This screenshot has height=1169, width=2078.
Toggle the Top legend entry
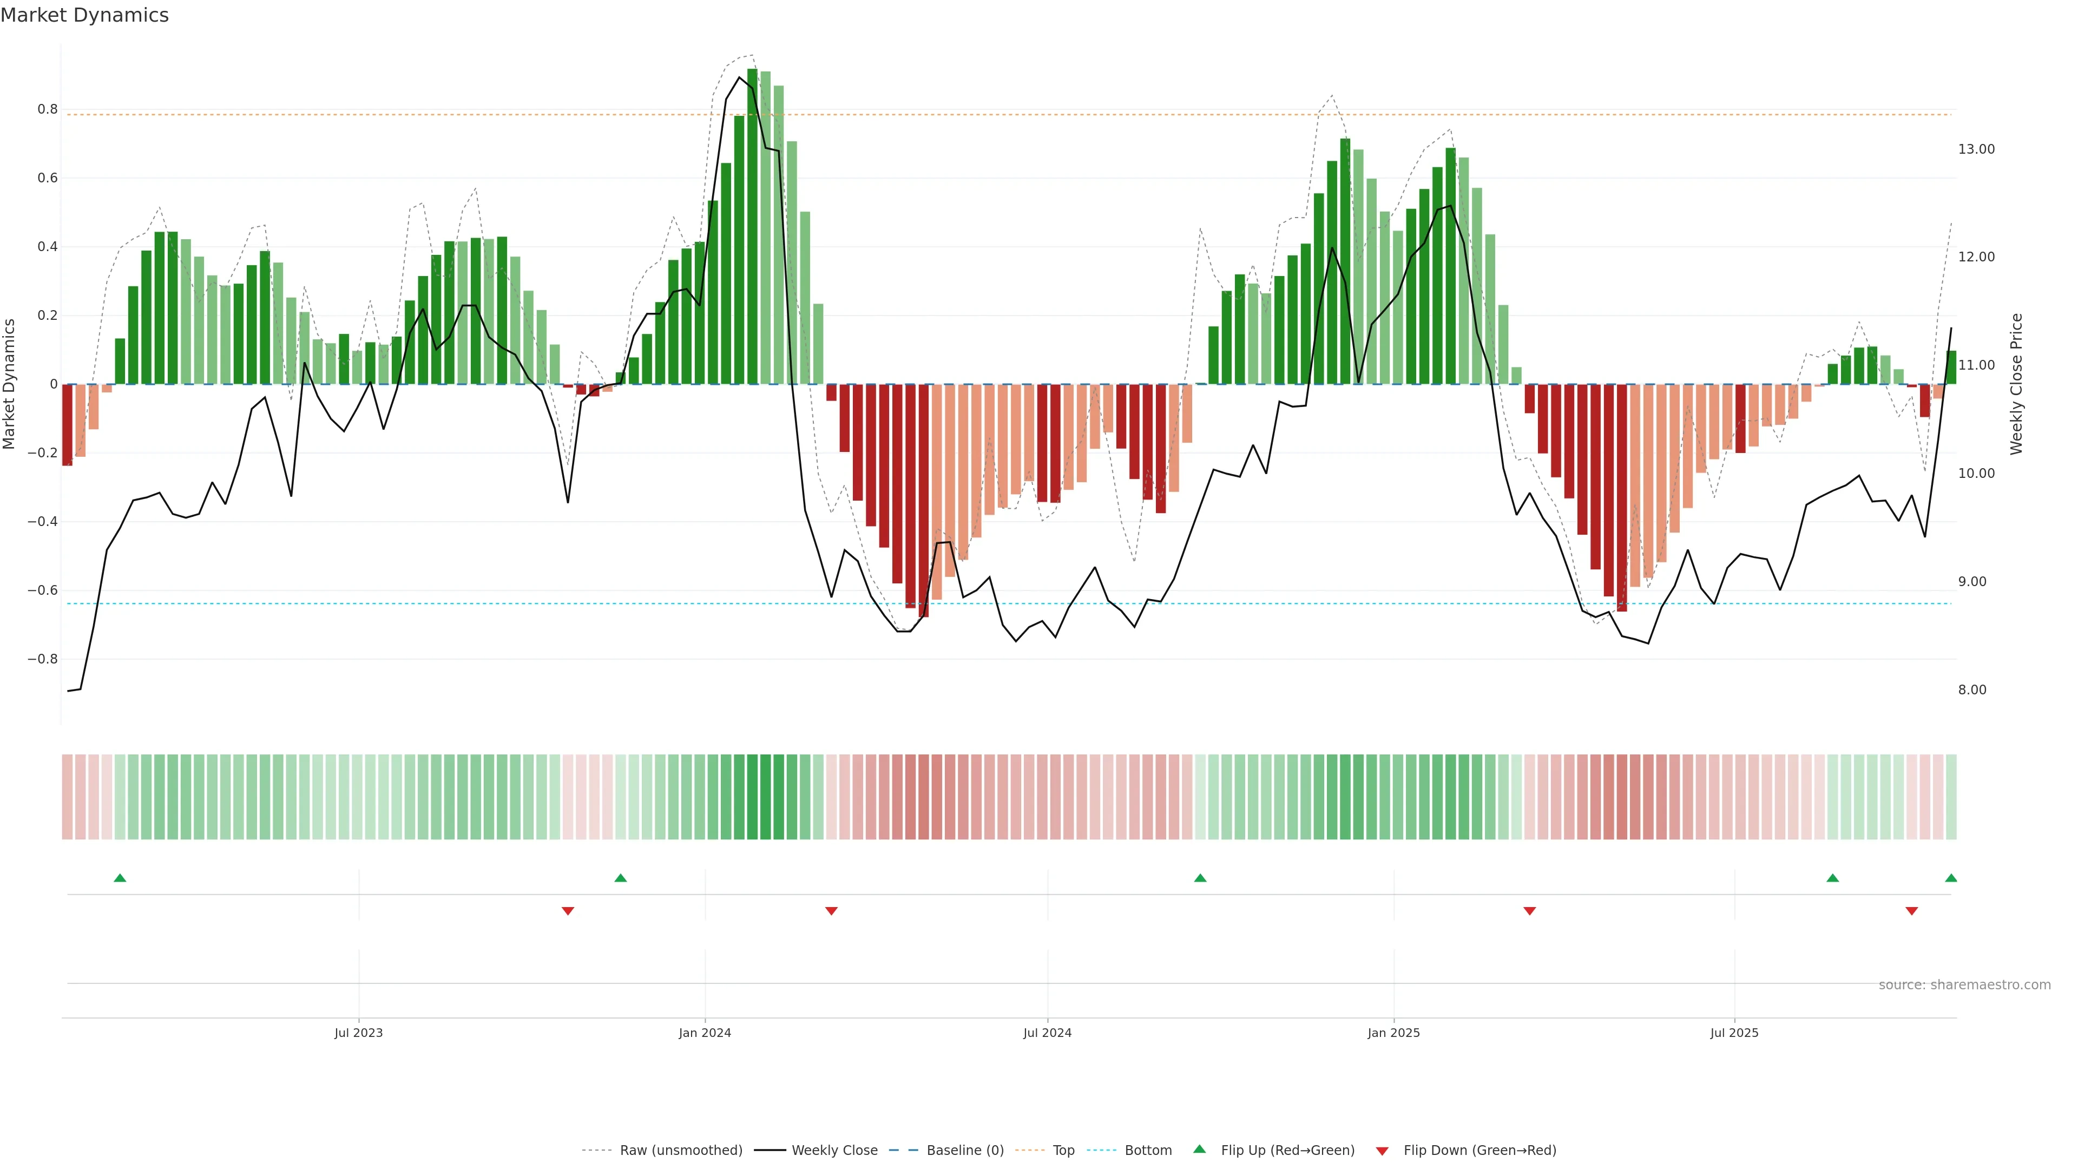tap(1063, 1151)
